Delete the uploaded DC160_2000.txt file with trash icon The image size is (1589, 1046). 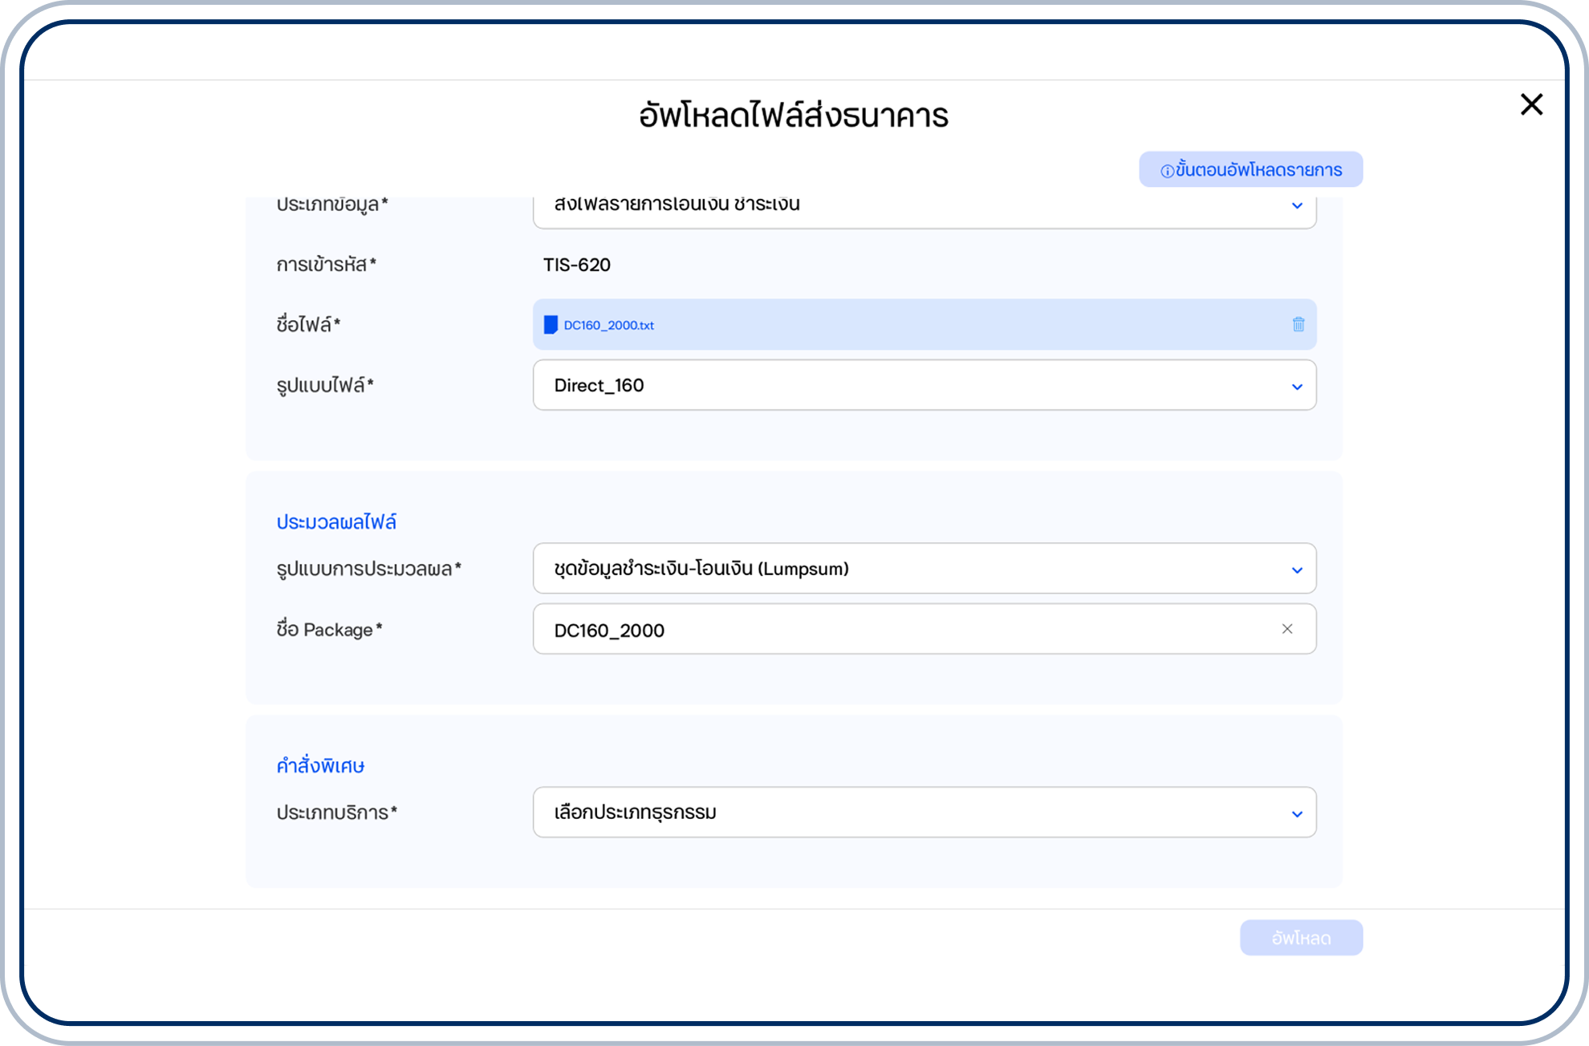pyautogui.click(x=1298, y=324)
